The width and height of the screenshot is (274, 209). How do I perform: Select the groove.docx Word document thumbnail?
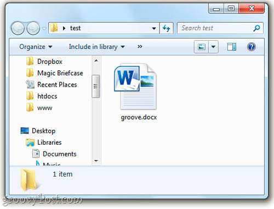pyautogui.click(x=135, y=87)
